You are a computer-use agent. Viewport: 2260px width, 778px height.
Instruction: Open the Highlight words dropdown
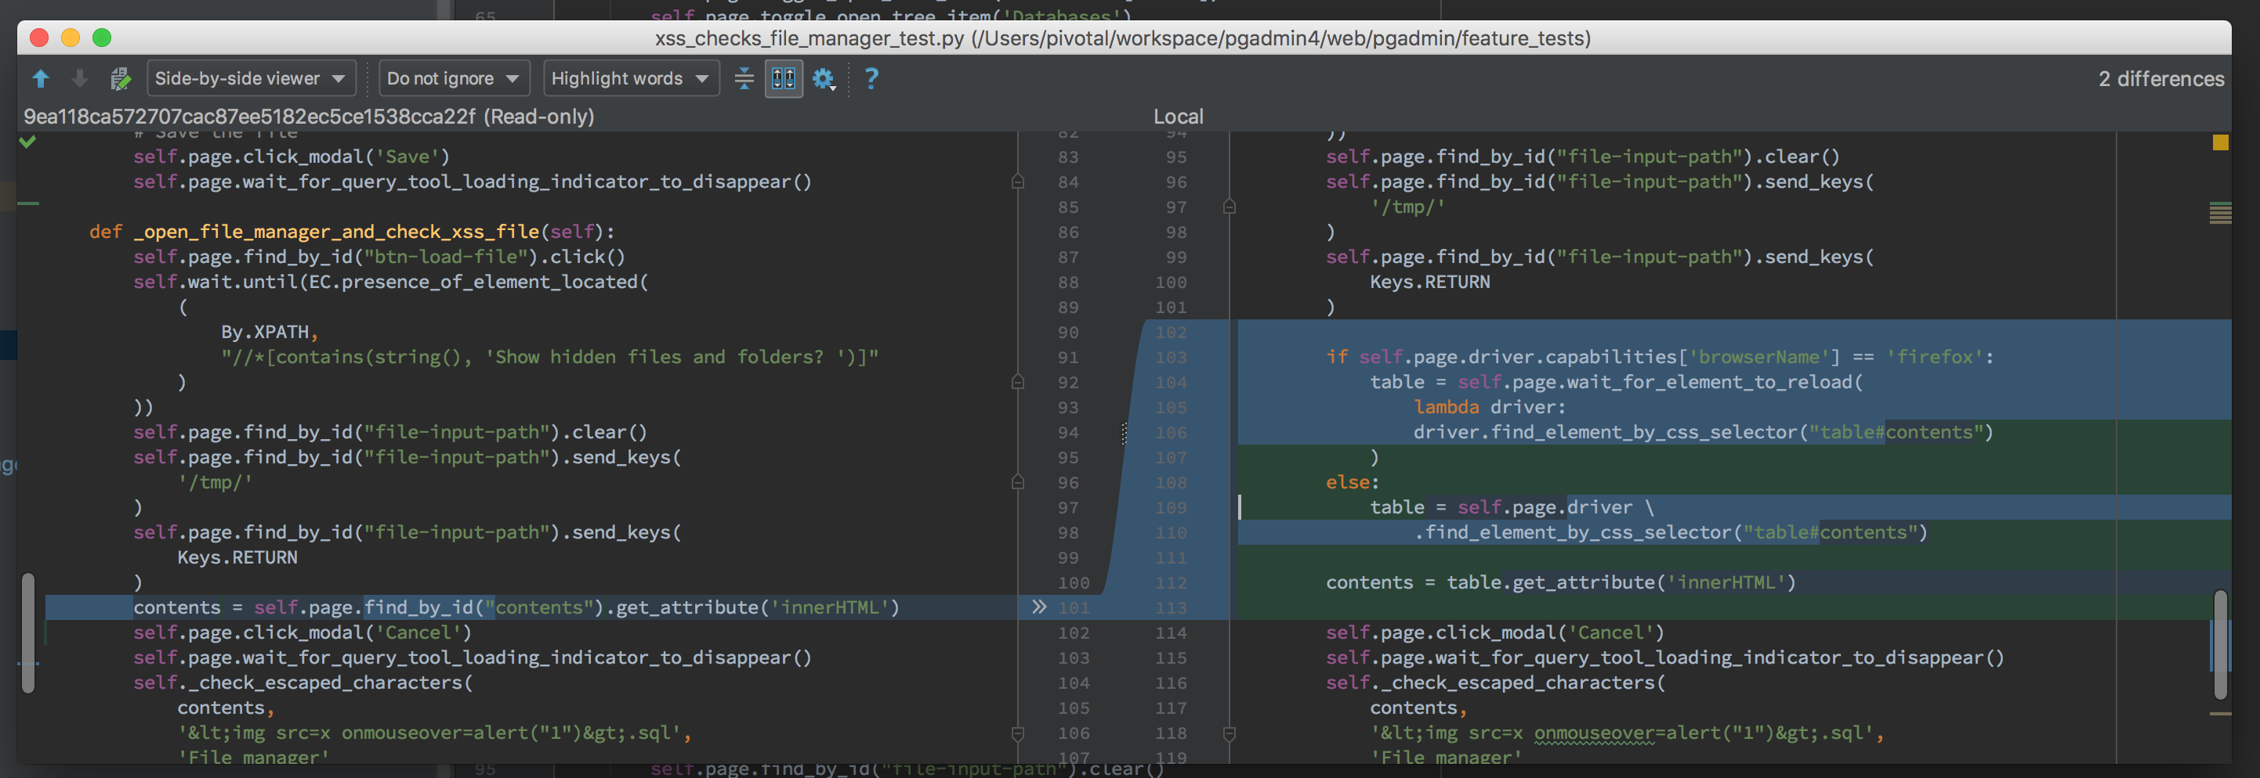coord(630,79)
